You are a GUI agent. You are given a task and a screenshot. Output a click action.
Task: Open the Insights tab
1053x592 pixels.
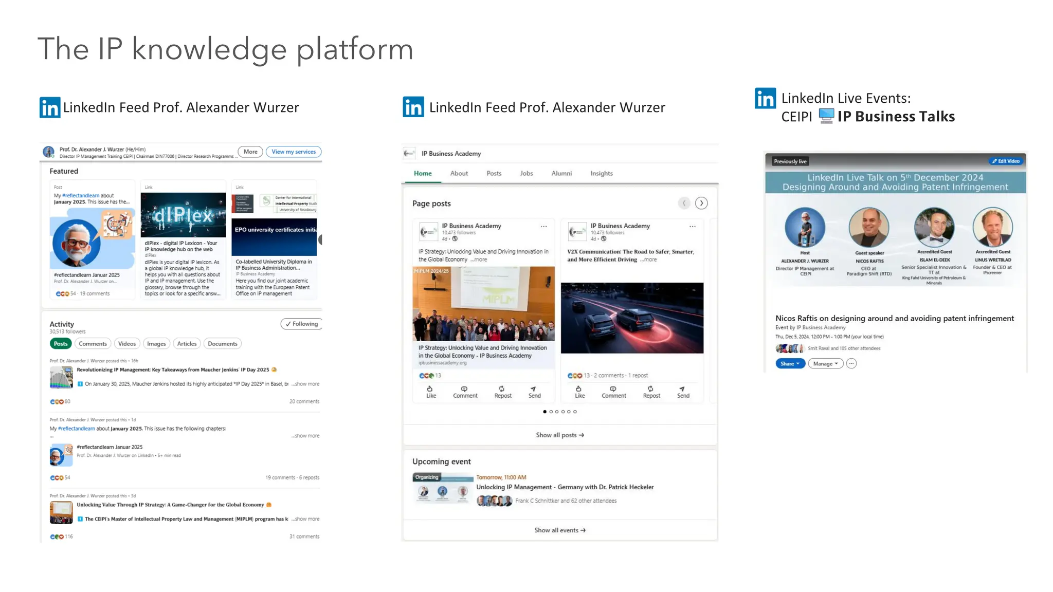click(x=601, y=174)
